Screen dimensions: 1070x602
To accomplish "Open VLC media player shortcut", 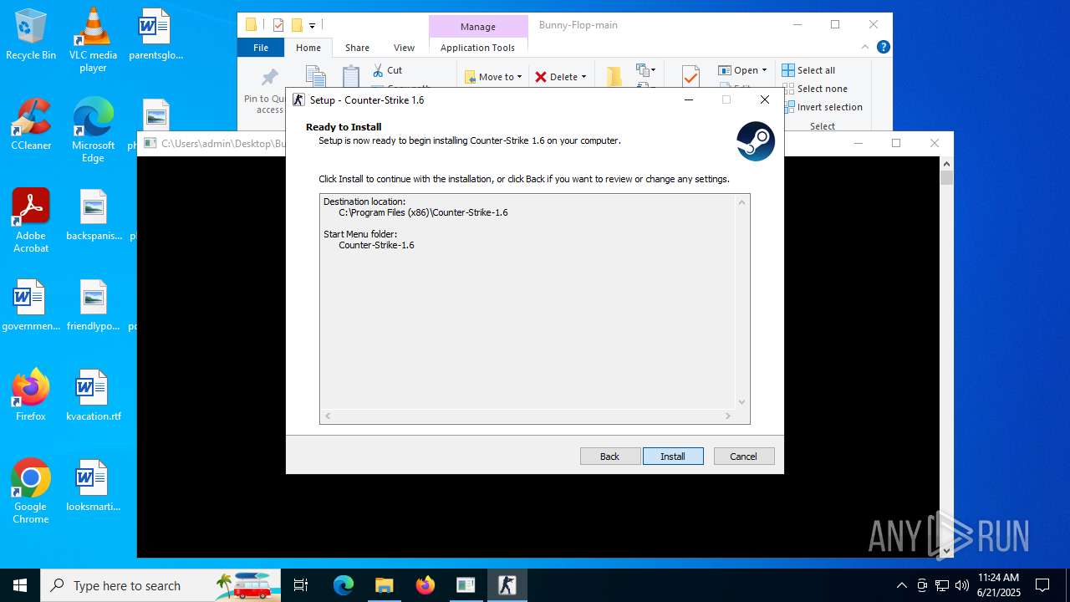I will click(x=93, y=39).
